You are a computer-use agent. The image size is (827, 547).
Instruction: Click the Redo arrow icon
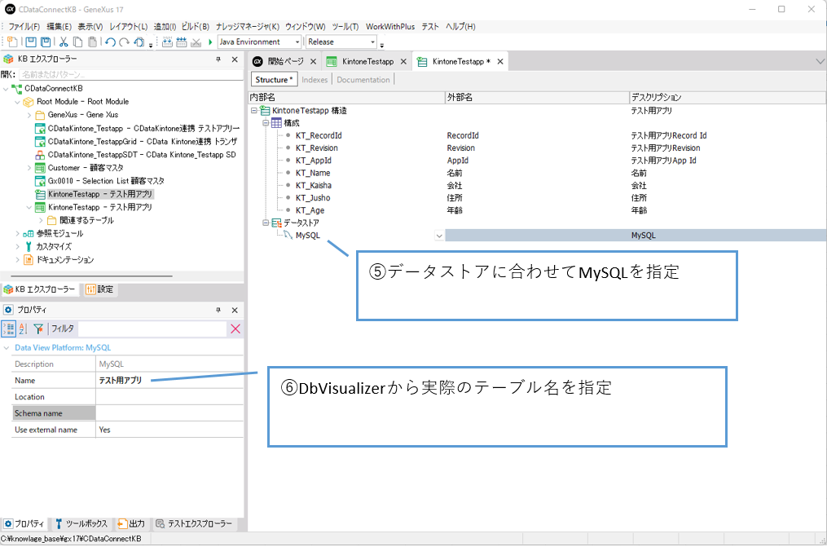pos(124,42)
